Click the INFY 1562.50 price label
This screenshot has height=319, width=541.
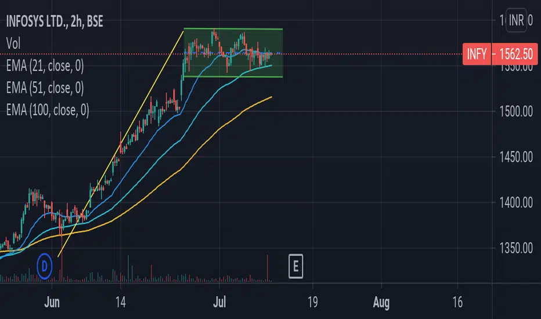click(500, 54)
